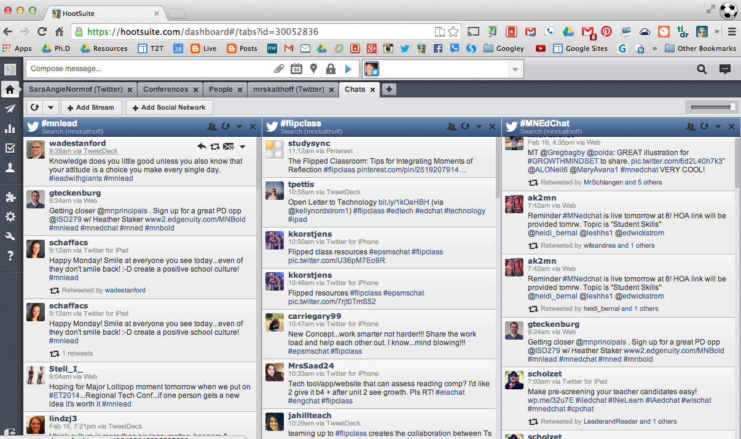Open the Assignments checkmark icon in sidebar
The width and height of the screenshot is (741, 439).
point(10,148)
